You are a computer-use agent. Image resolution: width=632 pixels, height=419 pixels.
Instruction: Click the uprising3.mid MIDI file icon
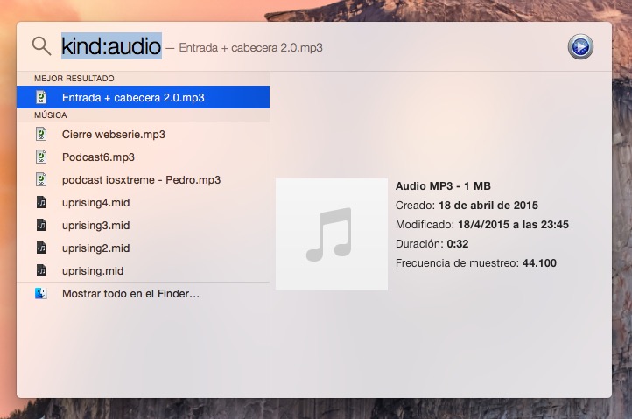point(41,225)
